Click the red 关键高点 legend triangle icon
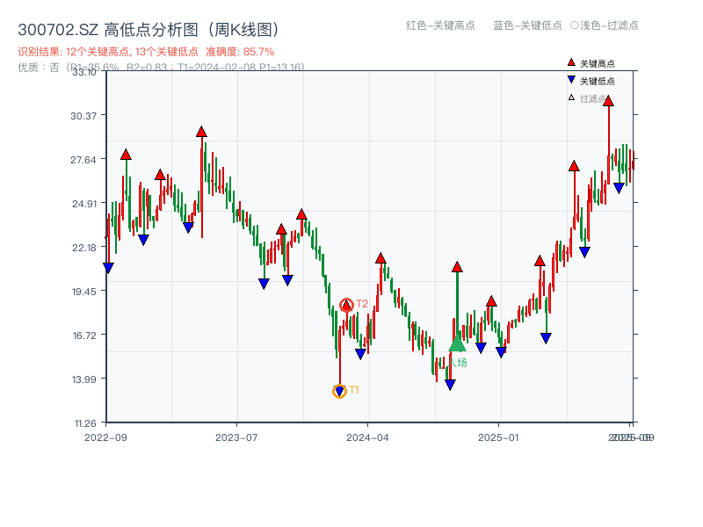 click(x=571, y=63)
